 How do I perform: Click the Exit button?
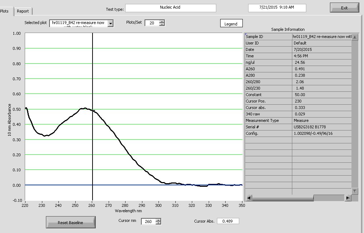tap(344, 8)
